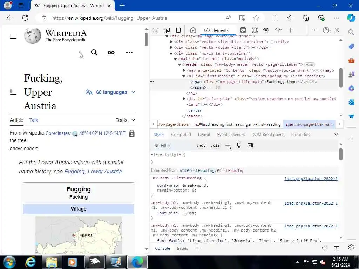Open the Properties tab
The height and width of the screenshot is (269, 359).
click(x=300, y=134)
